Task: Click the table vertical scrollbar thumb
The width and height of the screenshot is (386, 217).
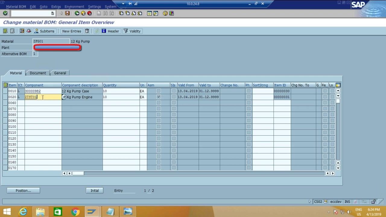Action: (338, 101)
